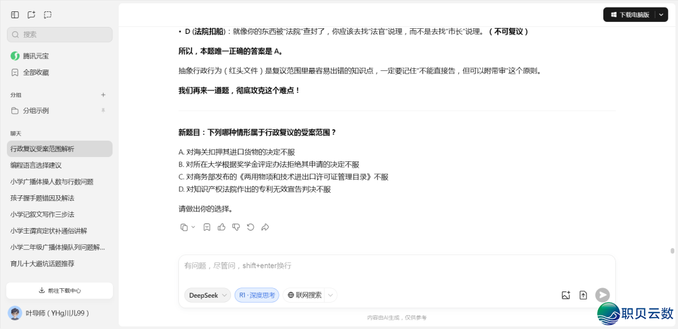Click 内容由AI生成 disclaimer text
This screenshot has height=329, width=678.
(397, 317)
